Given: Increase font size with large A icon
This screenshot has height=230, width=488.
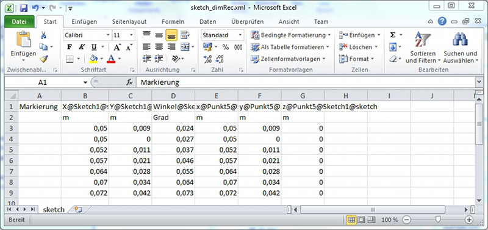Looking at the screenshot, I should 117,47.
